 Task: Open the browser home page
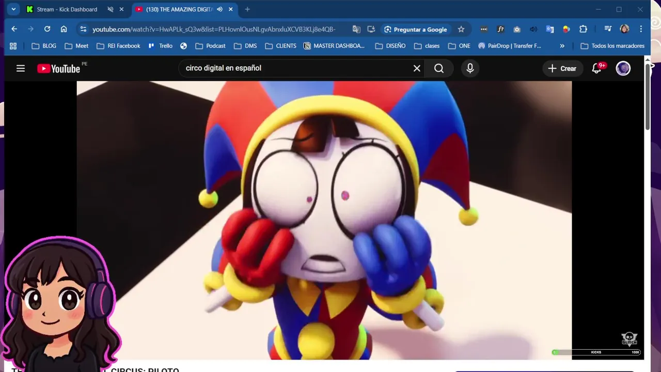point(64,29)
